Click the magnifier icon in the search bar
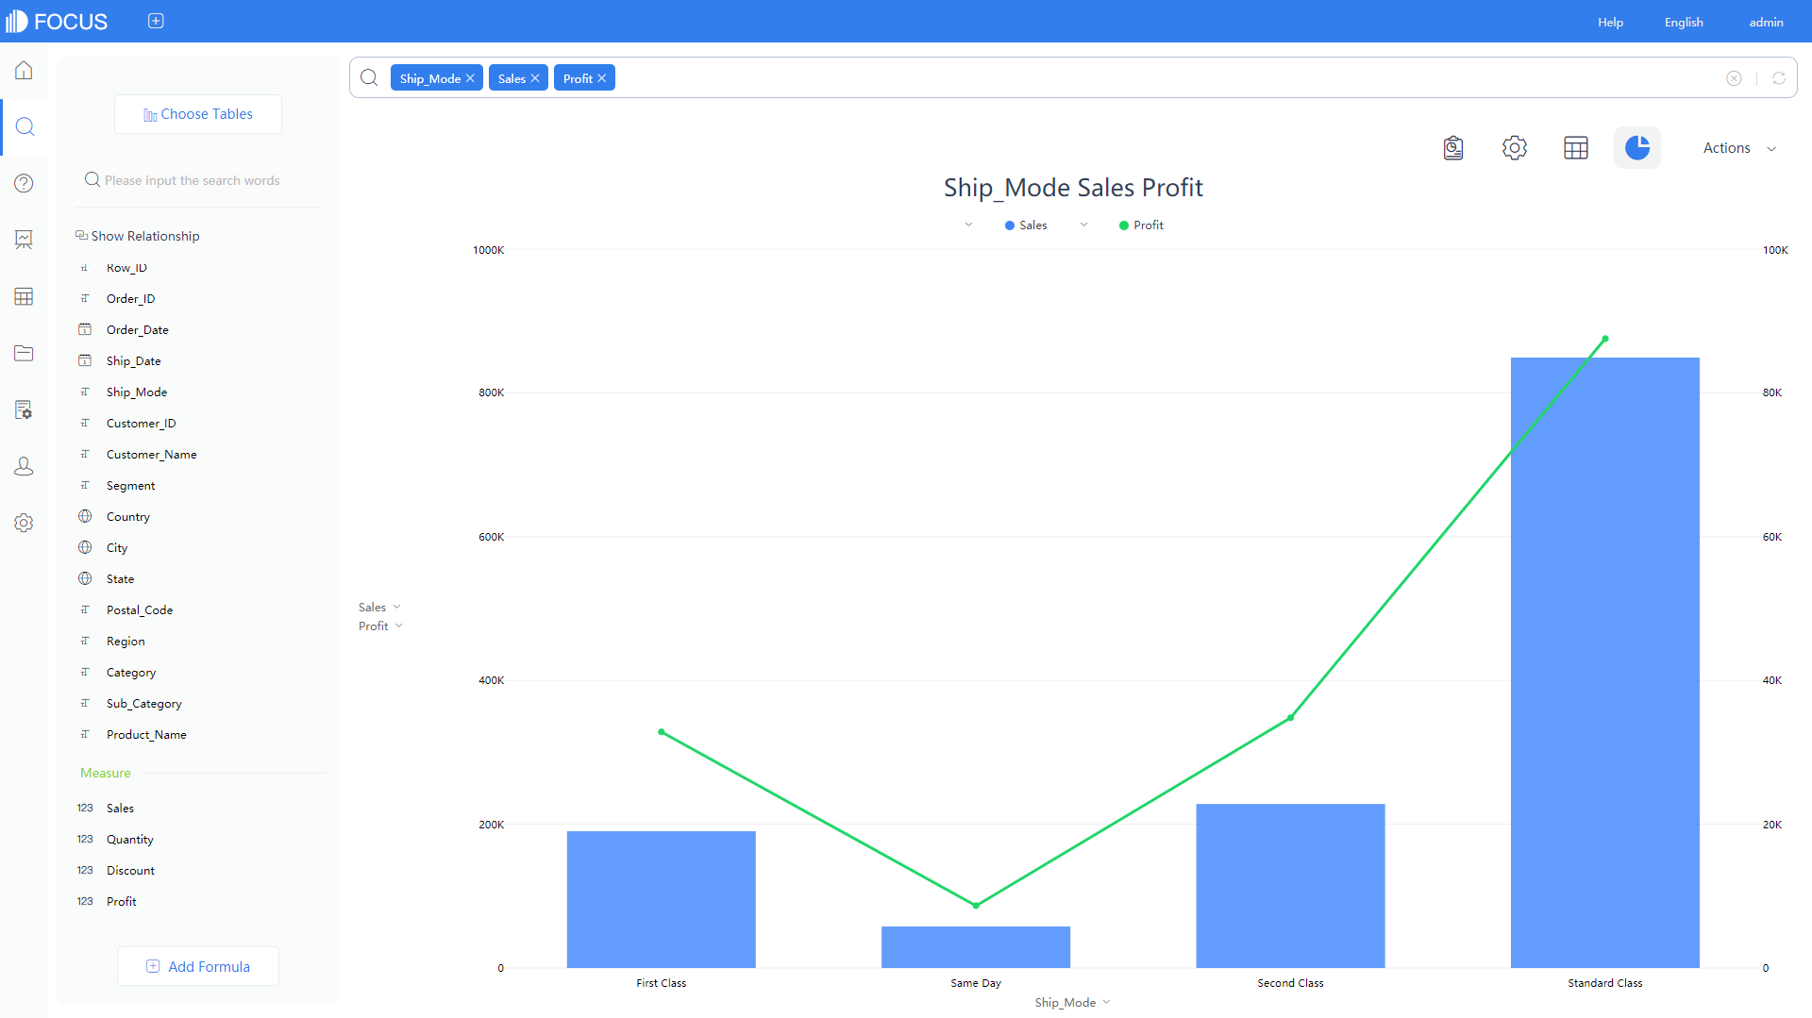The width and height of the screenshot is (1812, 1018). (x=370, y=78)
